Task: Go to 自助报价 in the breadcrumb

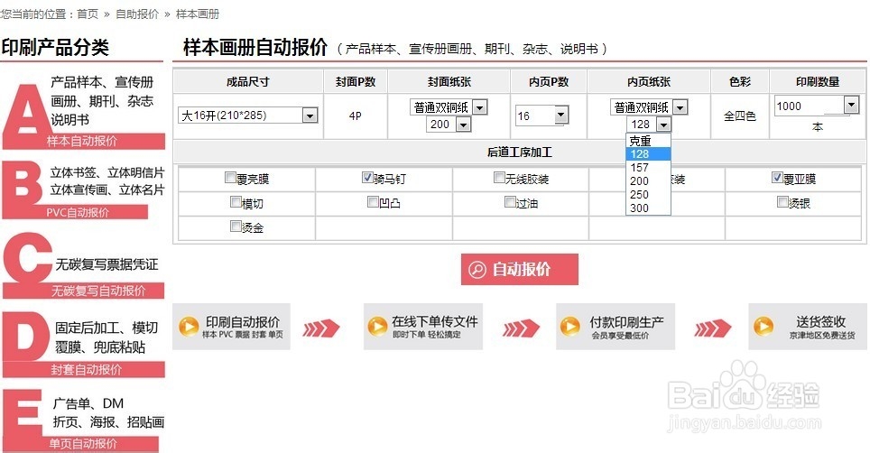Action: click(137, 14)
